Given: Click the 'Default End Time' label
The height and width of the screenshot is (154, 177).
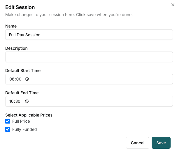Looking at the screenshot, I should pos(22,93).
